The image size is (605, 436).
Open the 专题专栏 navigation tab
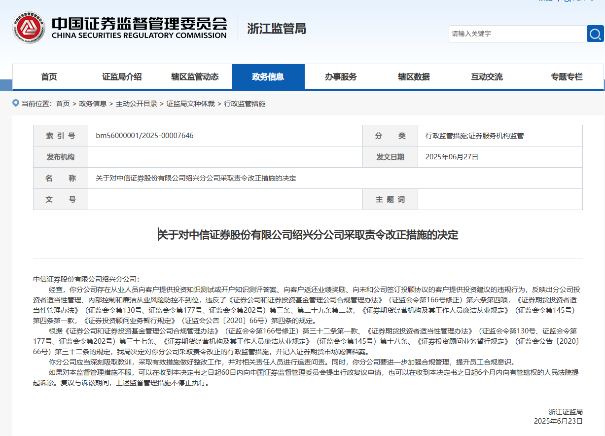567,77
